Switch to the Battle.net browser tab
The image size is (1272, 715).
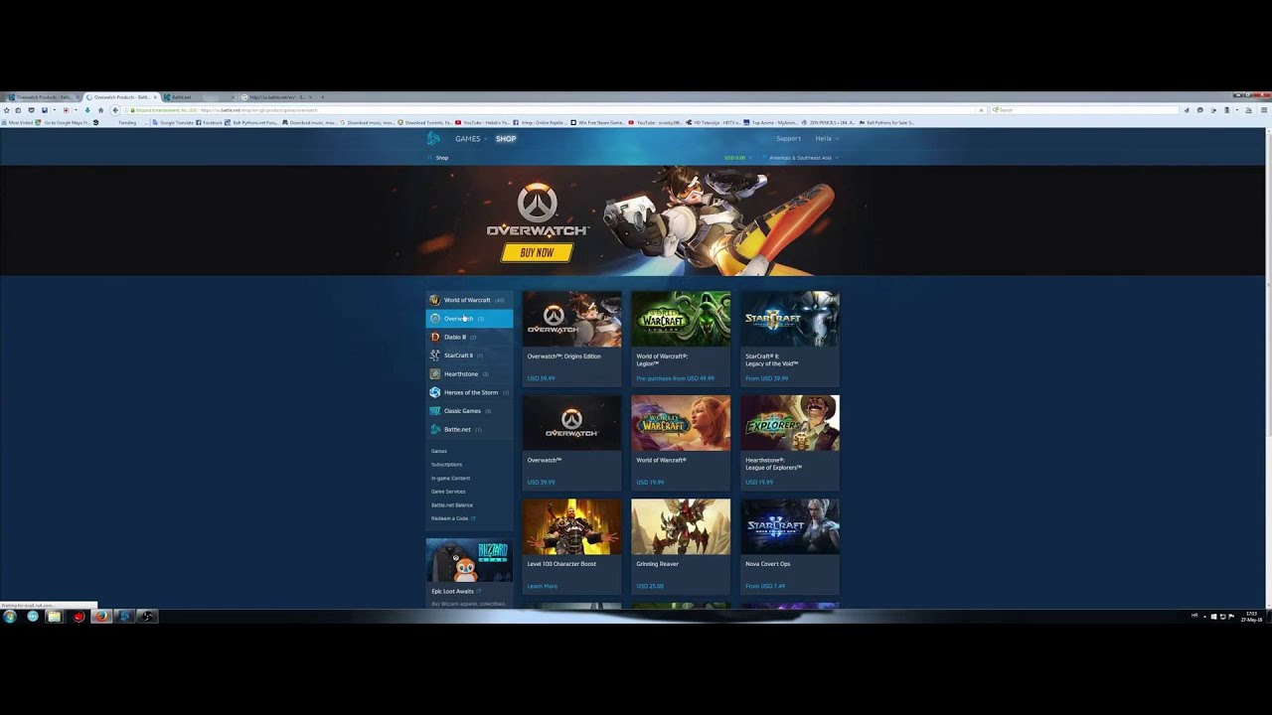coord(199,97)
